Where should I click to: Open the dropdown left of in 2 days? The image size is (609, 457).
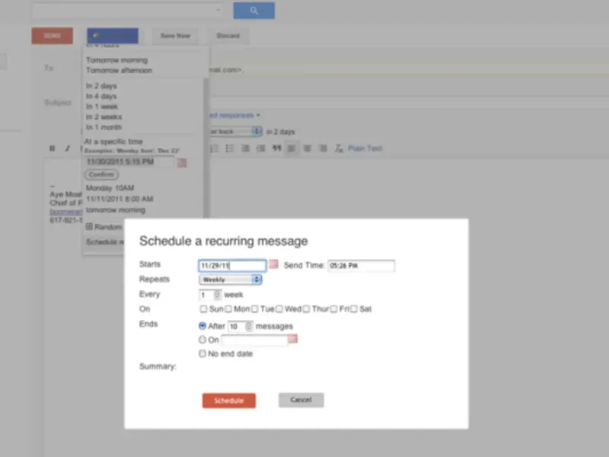pyautogui.click(x=235, y=131)
